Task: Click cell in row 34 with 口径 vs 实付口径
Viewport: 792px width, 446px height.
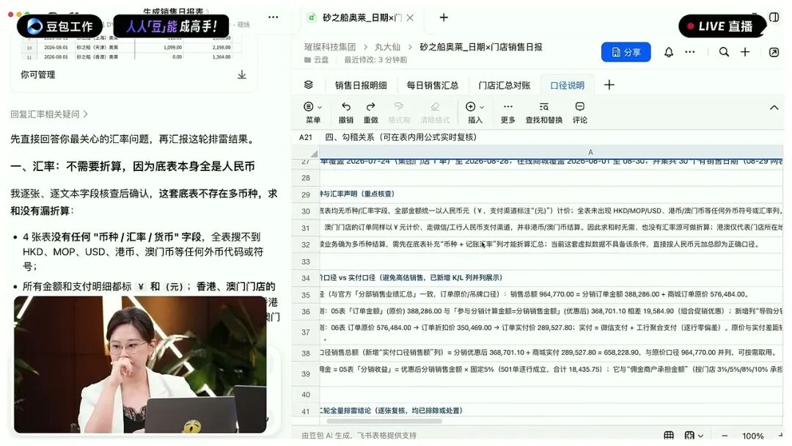Action: point(551,278)
